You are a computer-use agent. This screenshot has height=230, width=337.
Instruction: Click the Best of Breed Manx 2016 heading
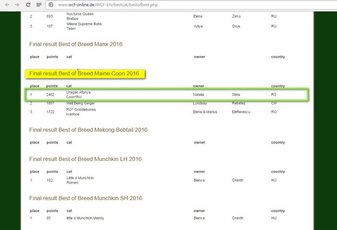(x=76, y=44)
